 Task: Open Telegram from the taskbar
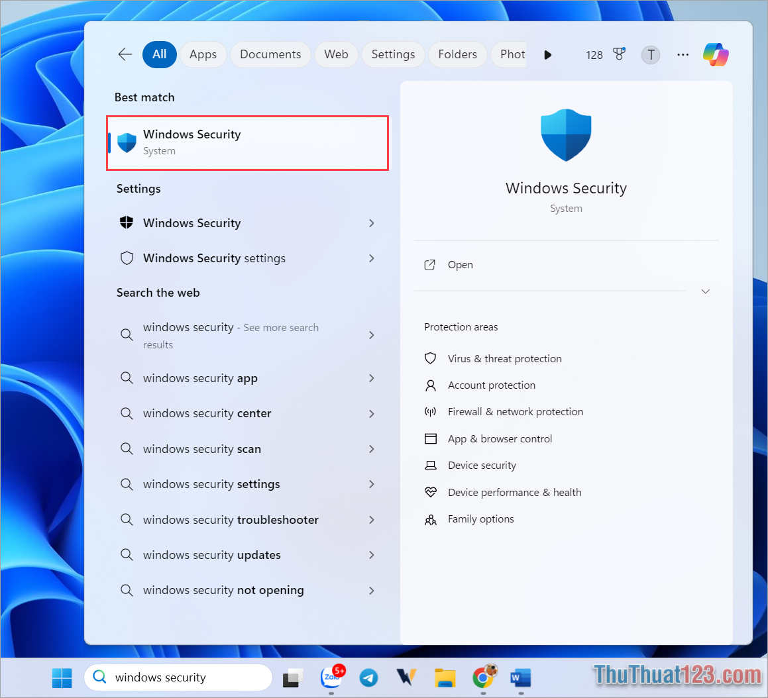tap(368, 678)
